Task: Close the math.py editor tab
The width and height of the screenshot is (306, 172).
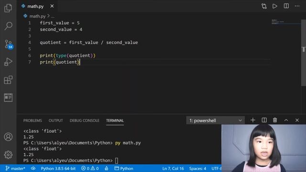Action: click(52, 6)
